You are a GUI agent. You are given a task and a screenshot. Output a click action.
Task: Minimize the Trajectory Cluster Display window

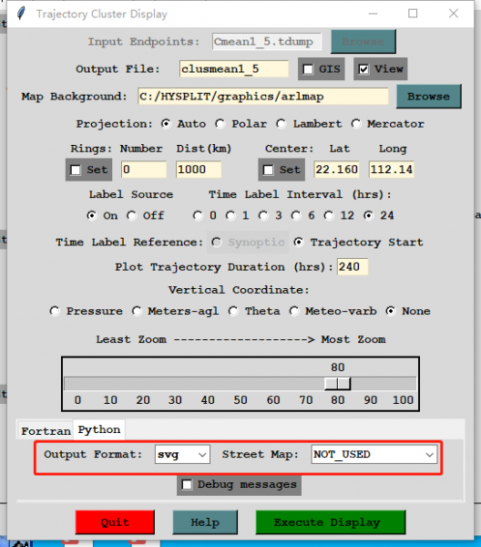point(374,14)
